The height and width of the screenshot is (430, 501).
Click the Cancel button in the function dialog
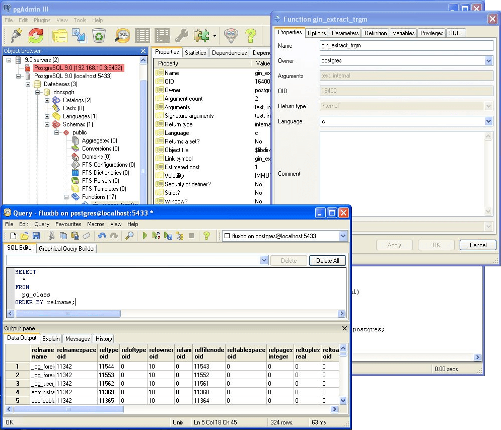click(x=477, y=245)
